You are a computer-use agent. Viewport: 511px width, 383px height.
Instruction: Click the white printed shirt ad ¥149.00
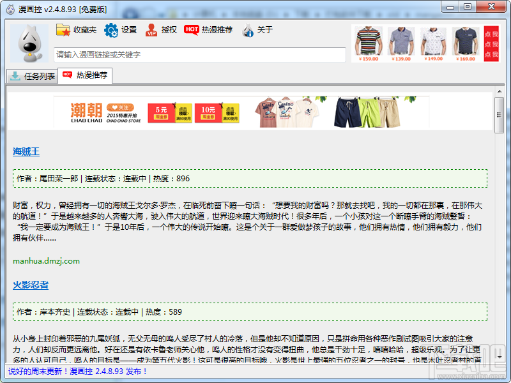click(433, 44)
